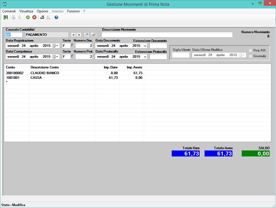This screenshot has width=276, height=208.
Task: Confirm with the green checkmark icon
Action: (x=28, y=18)
